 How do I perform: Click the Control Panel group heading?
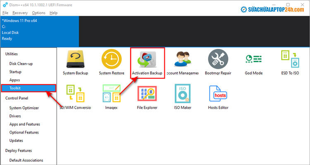pos(17,98)
